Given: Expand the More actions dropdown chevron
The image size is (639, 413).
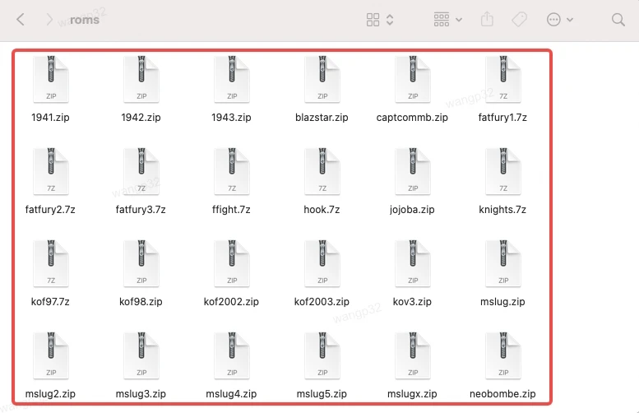Looking at the screenshot, I should pyautogui.click(x=570, y=20).
